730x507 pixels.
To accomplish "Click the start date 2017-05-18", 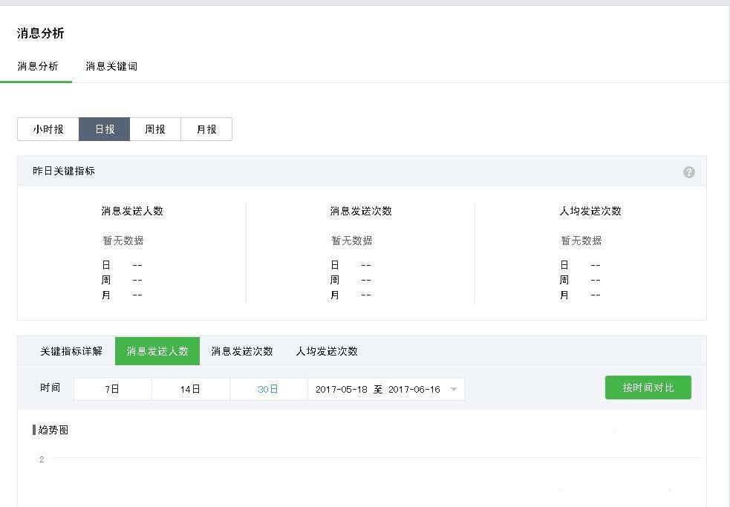I will pos(341,389).
